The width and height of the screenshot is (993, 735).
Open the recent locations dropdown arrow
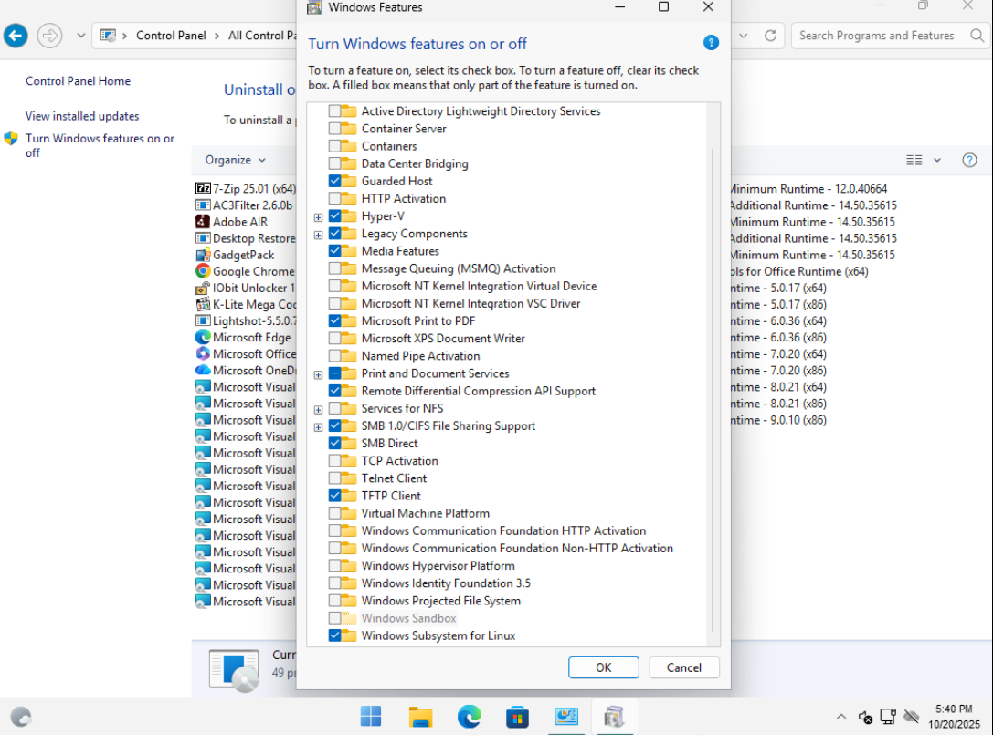coord(81,36)
